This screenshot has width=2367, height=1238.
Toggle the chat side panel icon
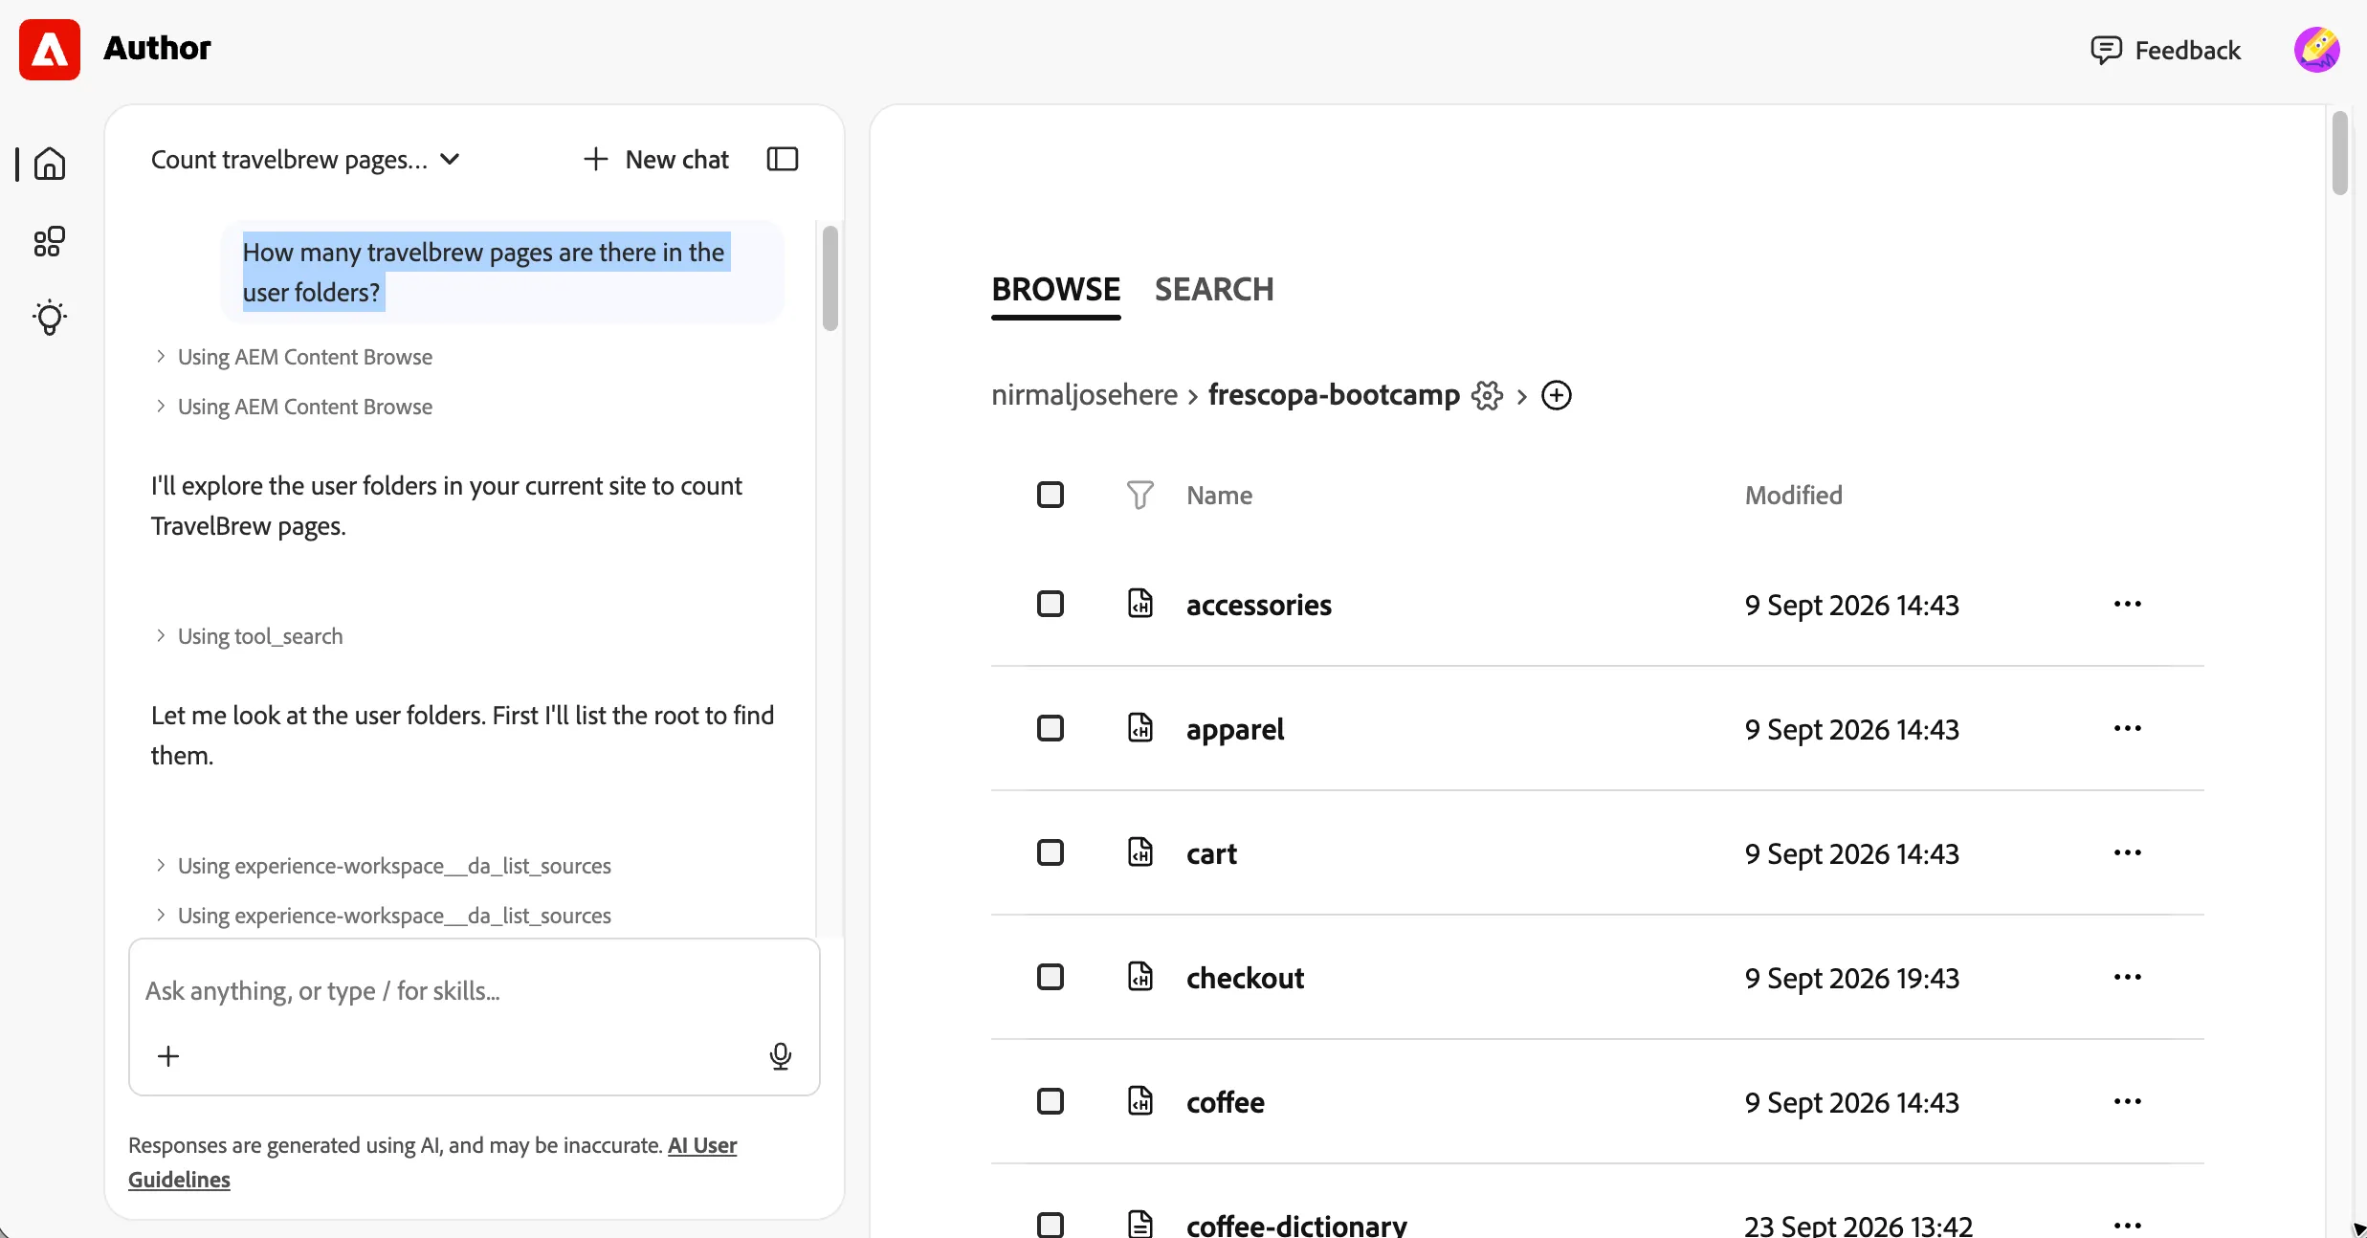(783, 159)
